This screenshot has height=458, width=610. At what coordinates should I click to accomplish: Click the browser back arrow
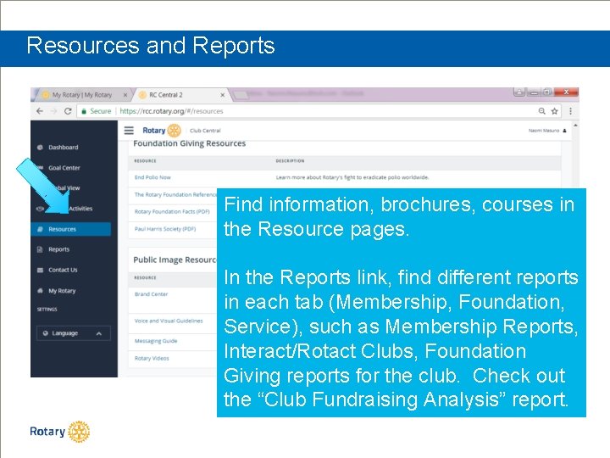pos(40,111)
